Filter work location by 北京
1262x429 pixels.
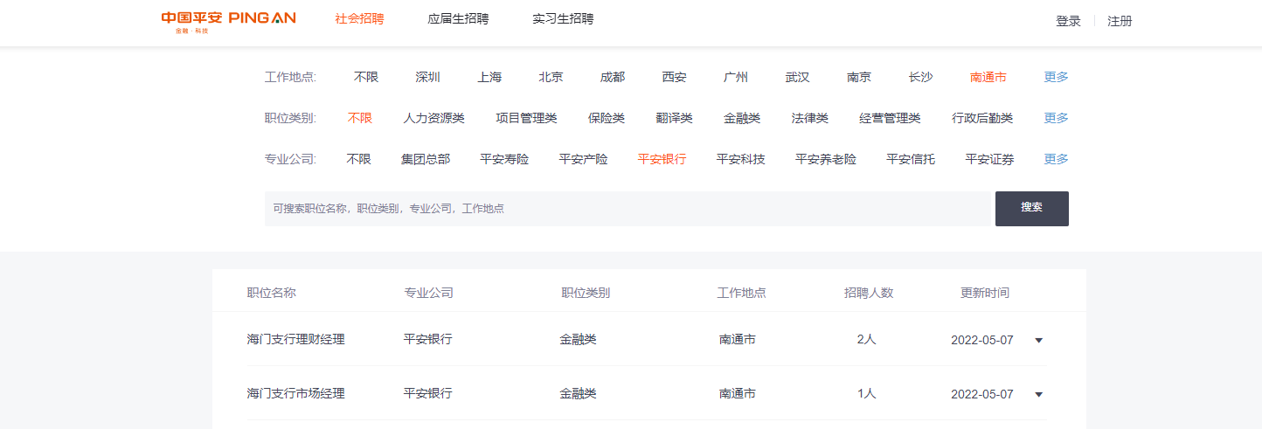click(551, 77)
